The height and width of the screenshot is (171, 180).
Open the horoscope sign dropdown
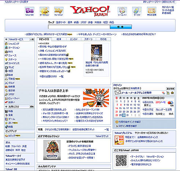[164, 114]
